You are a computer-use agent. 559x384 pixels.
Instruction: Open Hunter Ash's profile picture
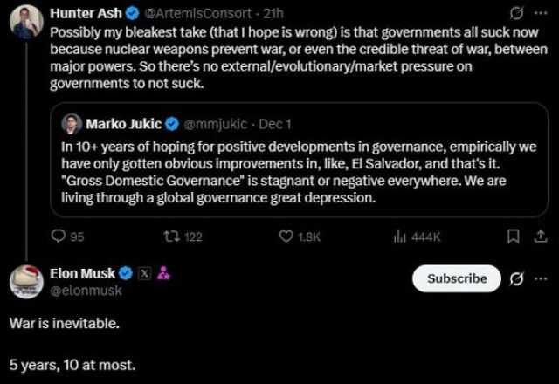pos(26,22)
